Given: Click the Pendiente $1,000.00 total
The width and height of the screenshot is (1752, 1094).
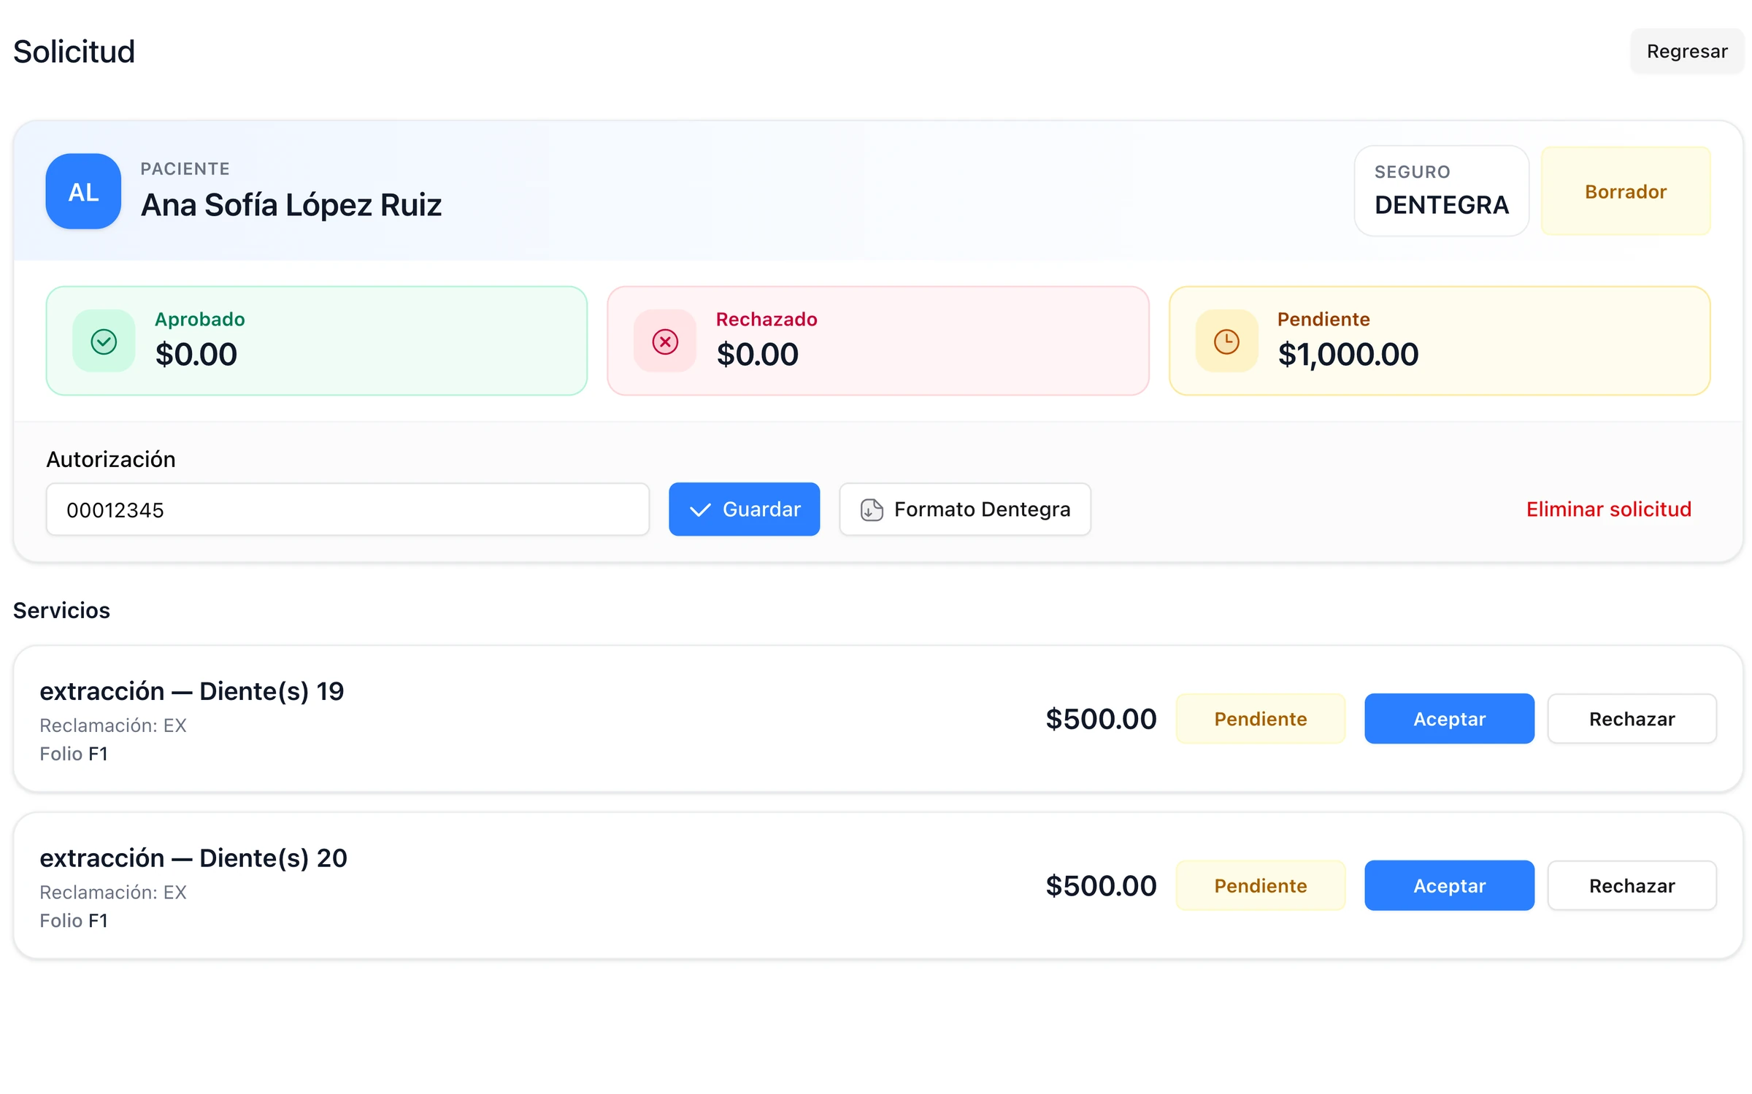Looking at the screenshot, I should [1348, 355].
